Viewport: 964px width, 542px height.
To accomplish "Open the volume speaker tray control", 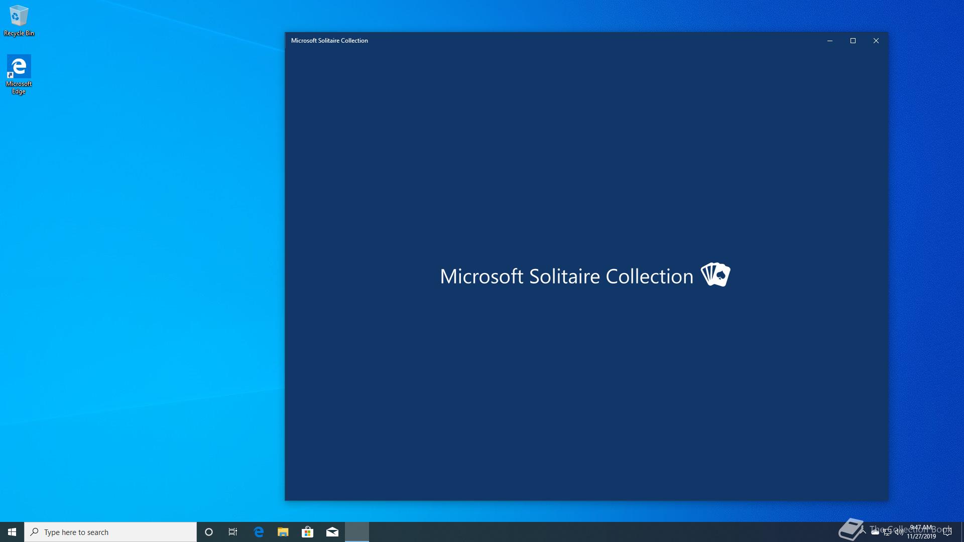I will pyautogui.click(x=899, y=532).
